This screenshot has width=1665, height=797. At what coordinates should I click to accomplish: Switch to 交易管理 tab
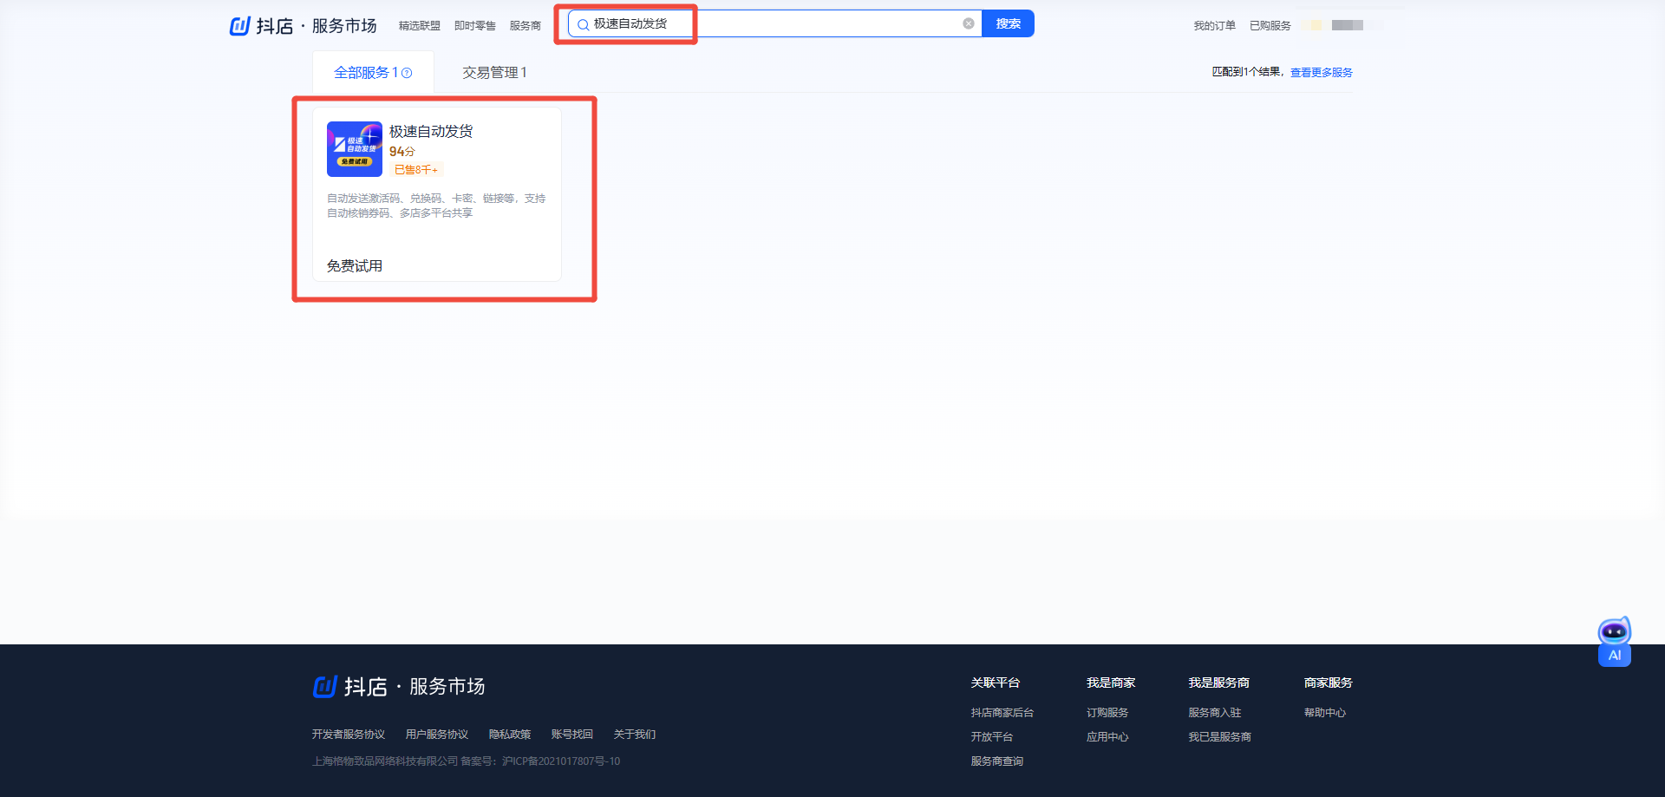493,73
